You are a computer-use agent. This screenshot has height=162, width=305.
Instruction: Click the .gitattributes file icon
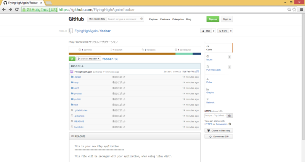pyautogui.click(x=72, y=110)
